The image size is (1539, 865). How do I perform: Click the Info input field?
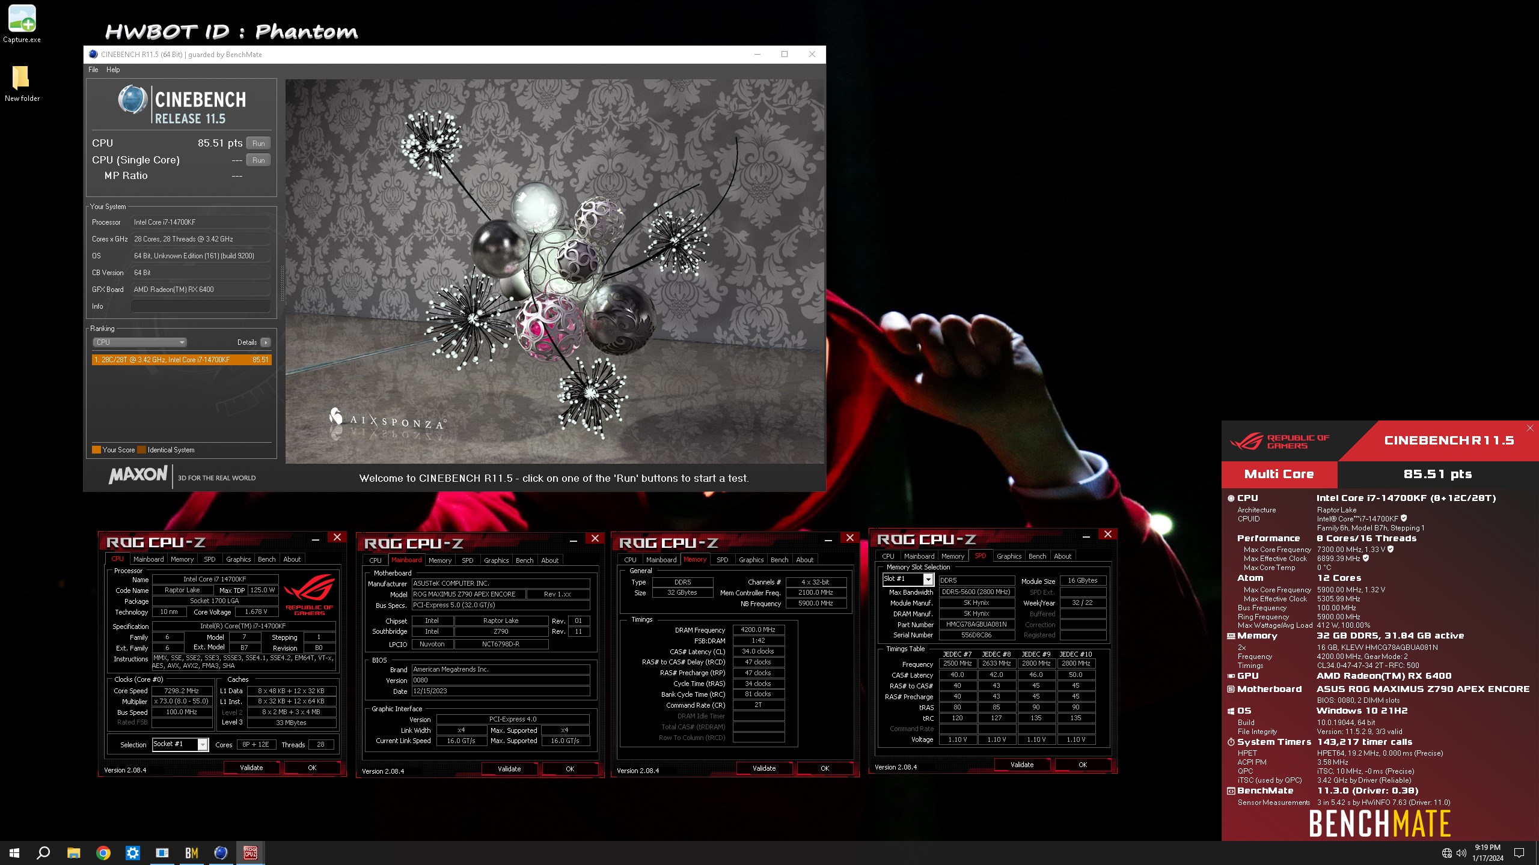(x=200, y=306)
